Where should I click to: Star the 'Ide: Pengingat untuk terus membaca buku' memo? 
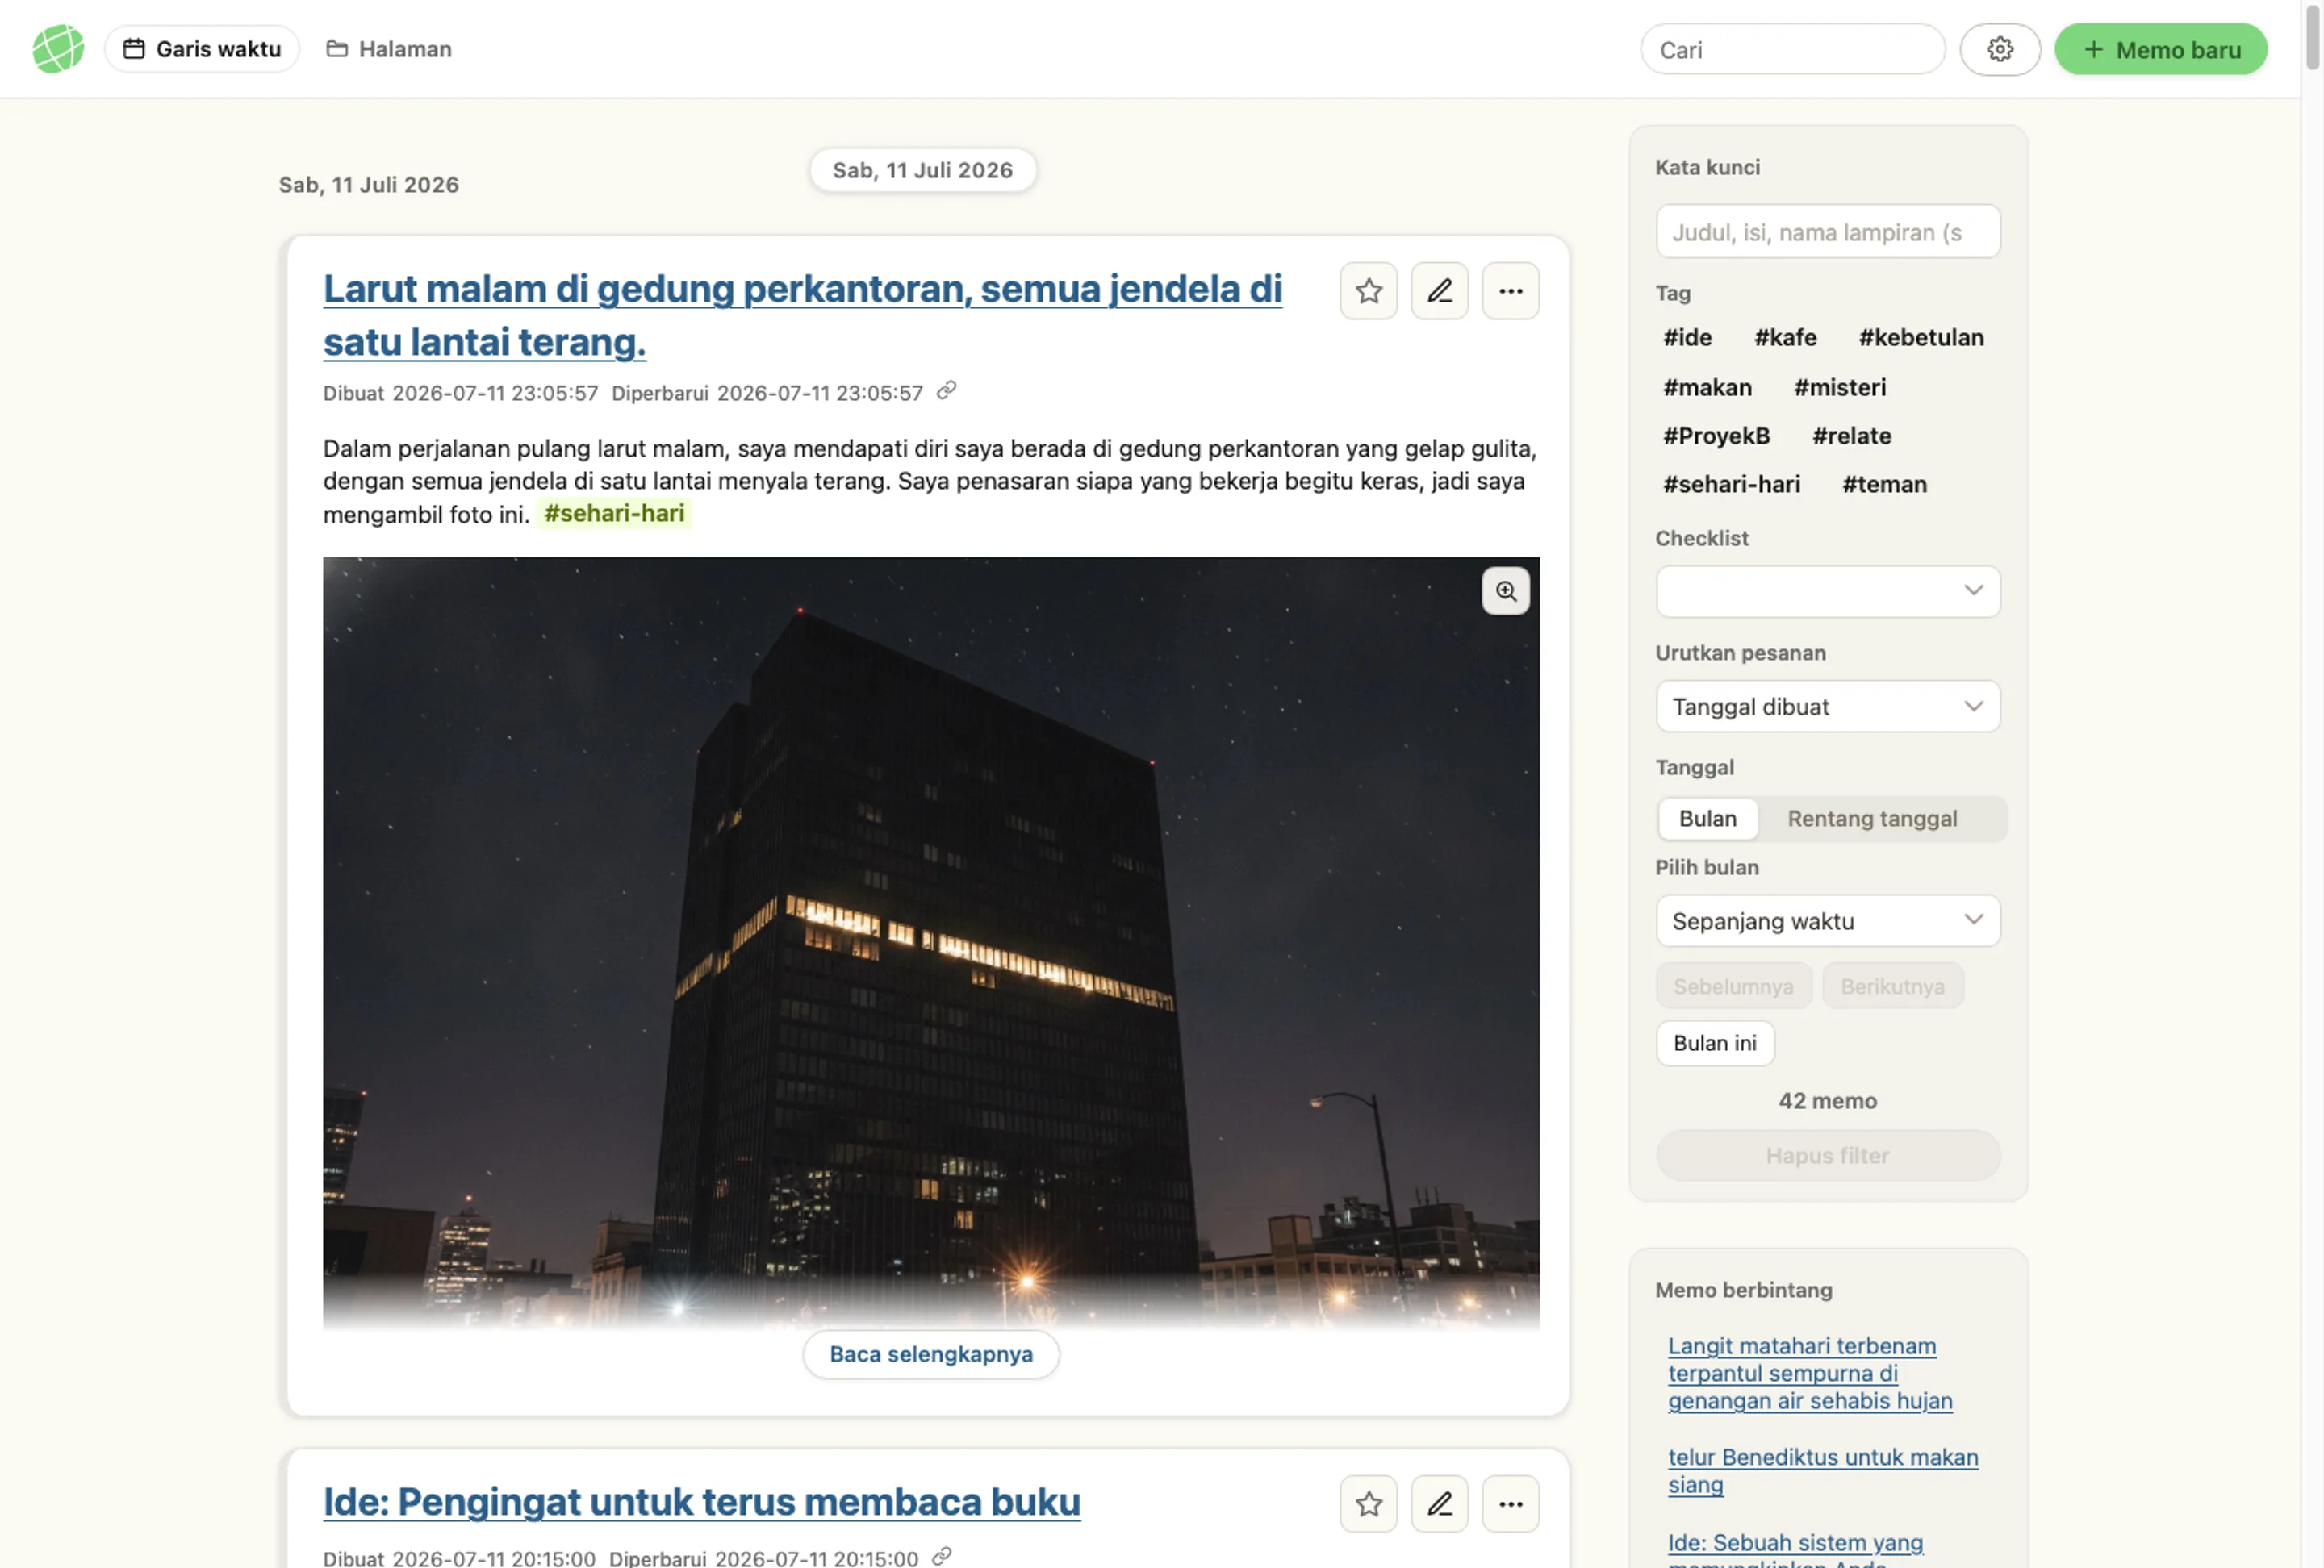1368,1504
